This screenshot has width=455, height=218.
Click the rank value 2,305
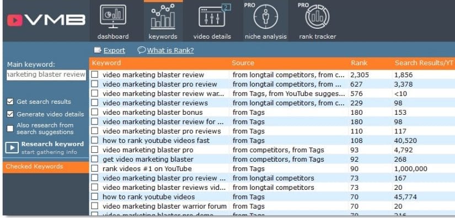[x=360, y=75]
